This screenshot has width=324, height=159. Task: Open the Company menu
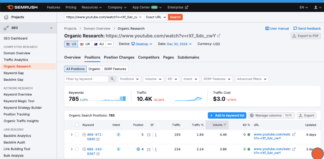[x=117, y=7]
